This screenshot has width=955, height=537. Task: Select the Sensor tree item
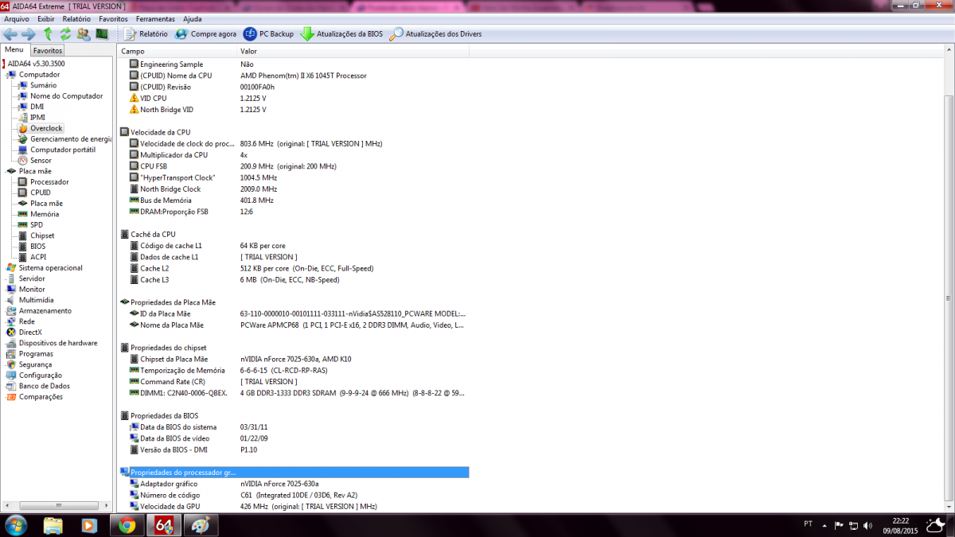pos(41,161)
